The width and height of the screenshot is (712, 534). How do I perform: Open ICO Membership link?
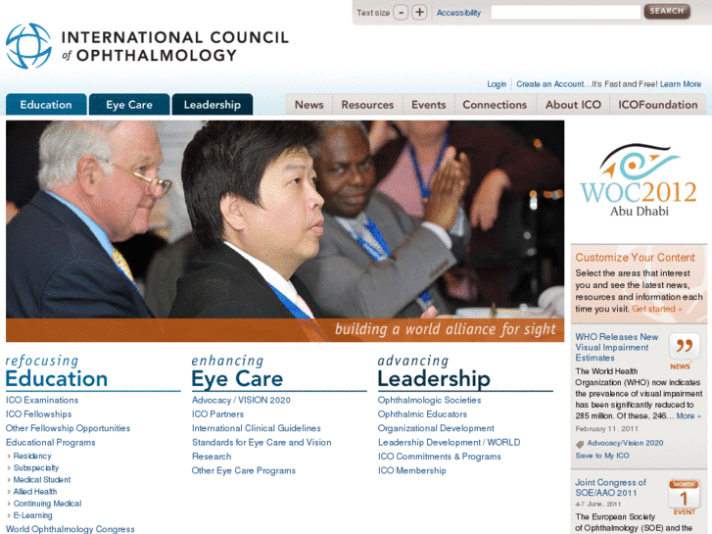click(x=412, y=470)
